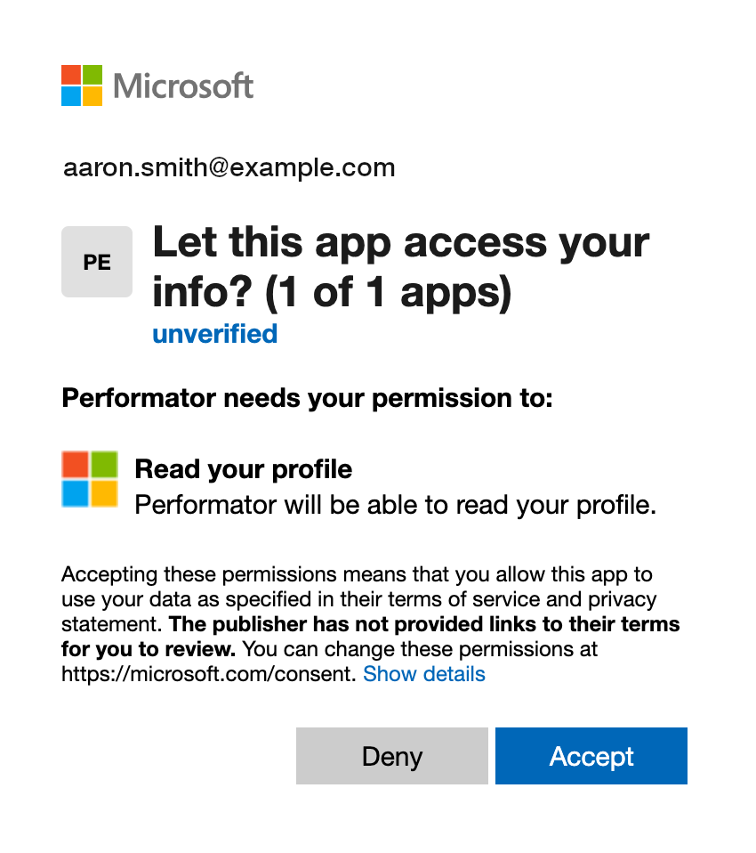Click the unverified publisher warning link
Image resolution: width=756 pixels, height=853 pixels.
[x=214, y=333]
